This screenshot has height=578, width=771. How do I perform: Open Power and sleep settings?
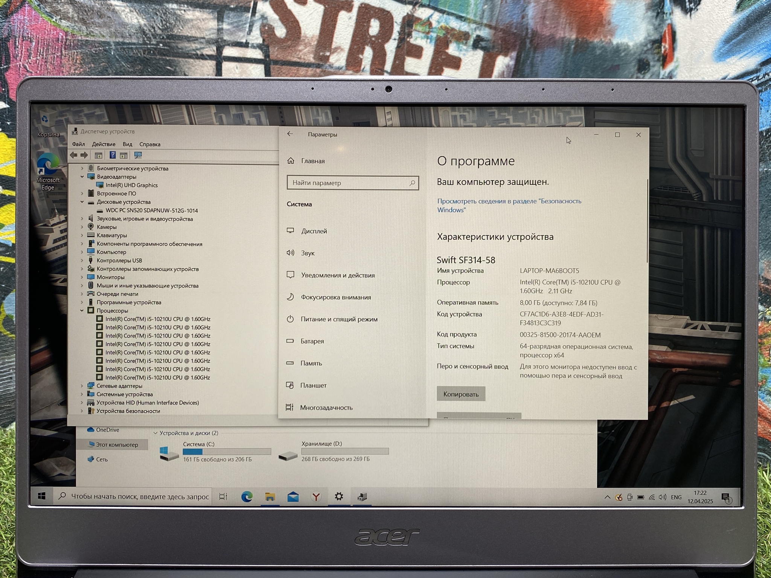pyautogui.click(x=338, y=319)
